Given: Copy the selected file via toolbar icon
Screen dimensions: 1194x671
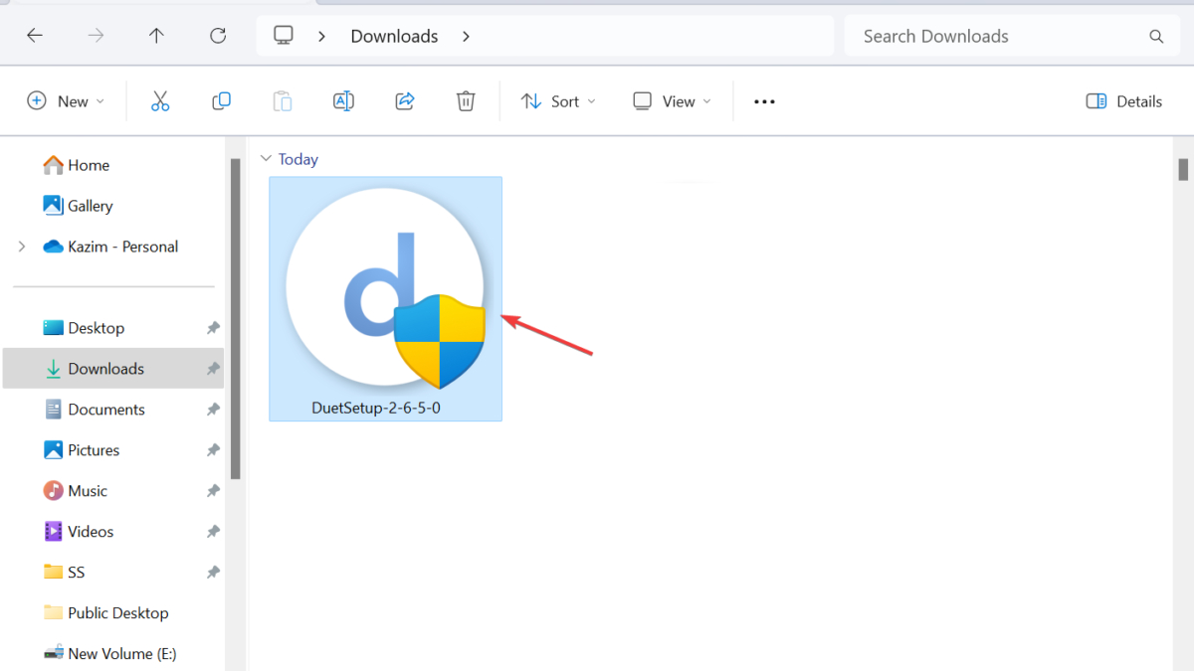Looking at the screenshot, I should click(x=221, y=100).
